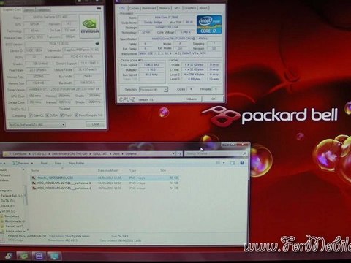The image size is (351, 263).
Task: Click the BIOS save chip icon in GPU-Z
Action: pos(97,44)
